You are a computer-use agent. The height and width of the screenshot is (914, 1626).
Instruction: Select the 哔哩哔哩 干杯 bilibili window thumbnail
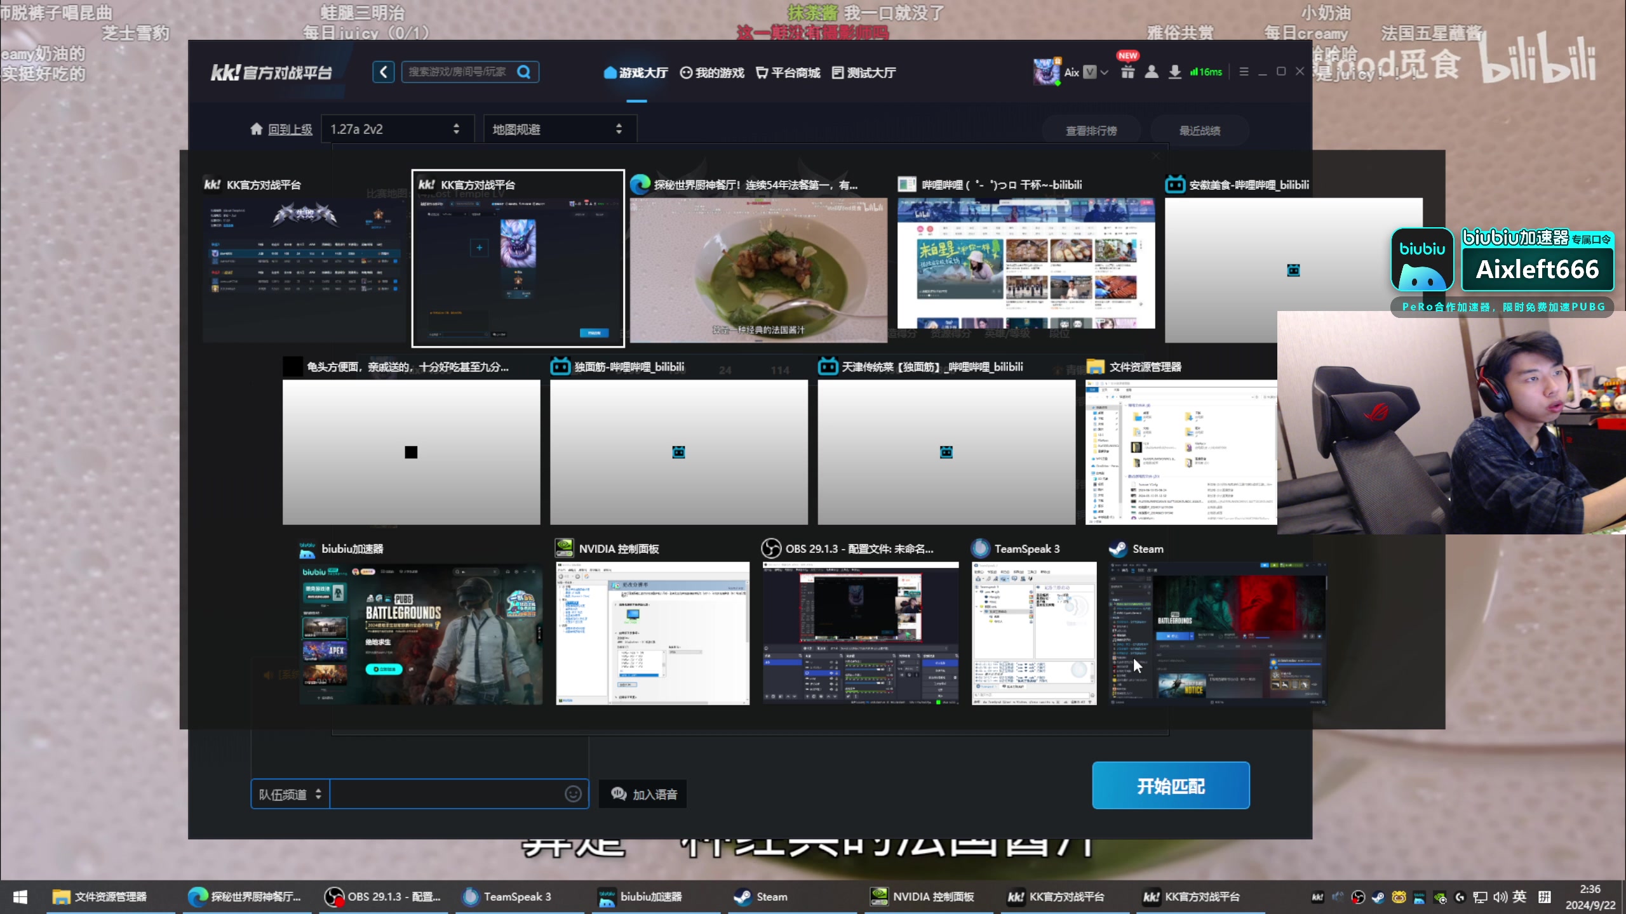pos(1026,263)
